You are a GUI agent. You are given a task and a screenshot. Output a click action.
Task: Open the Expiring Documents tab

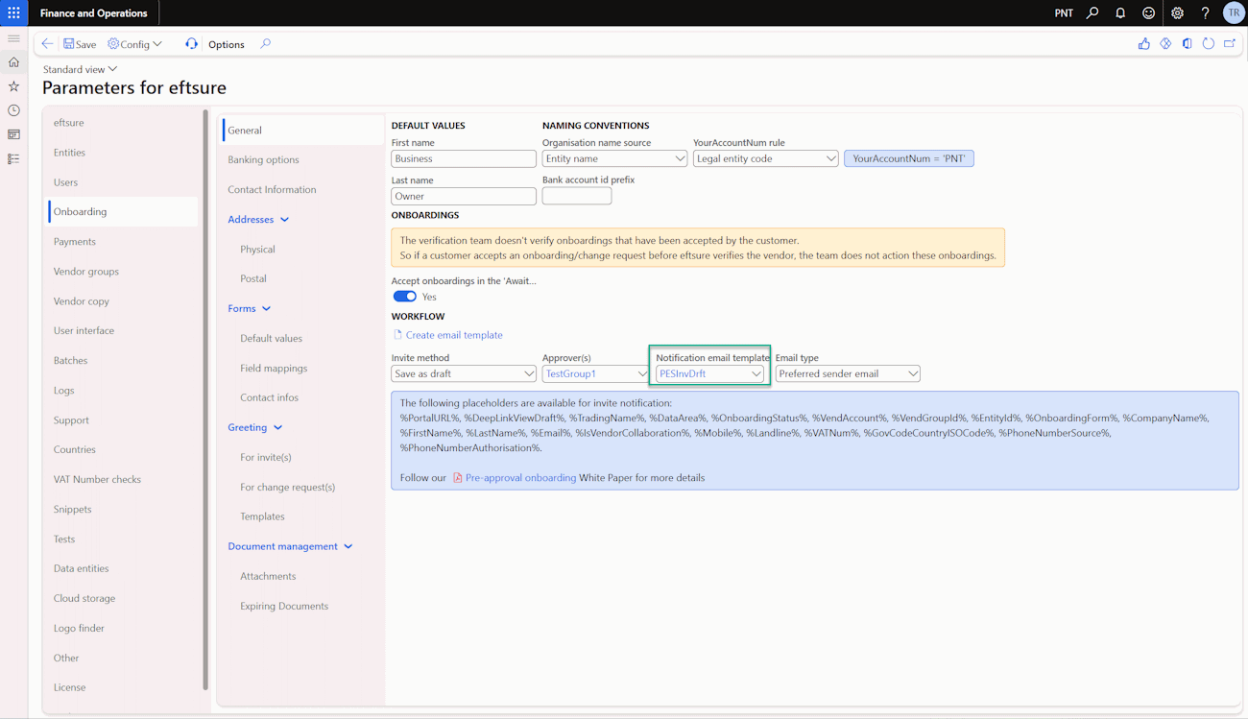[302, 607]
